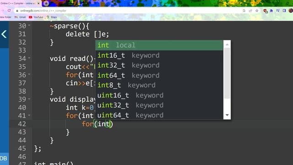This screenshot has height=165, width=293.
Task: Open the Gmail bookmark
Action: [x=20, y=17]
